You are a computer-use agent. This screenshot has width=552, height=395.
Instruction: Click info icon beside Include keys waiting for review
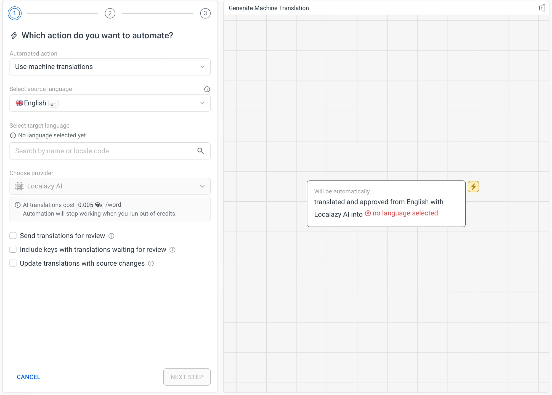tap(173, 250)
